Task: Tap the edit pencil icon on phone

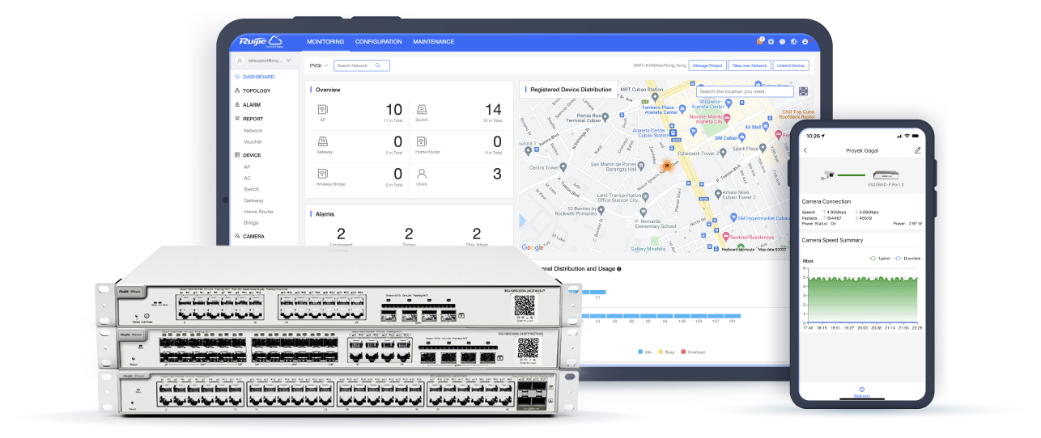Action: [x=917, y=150]
